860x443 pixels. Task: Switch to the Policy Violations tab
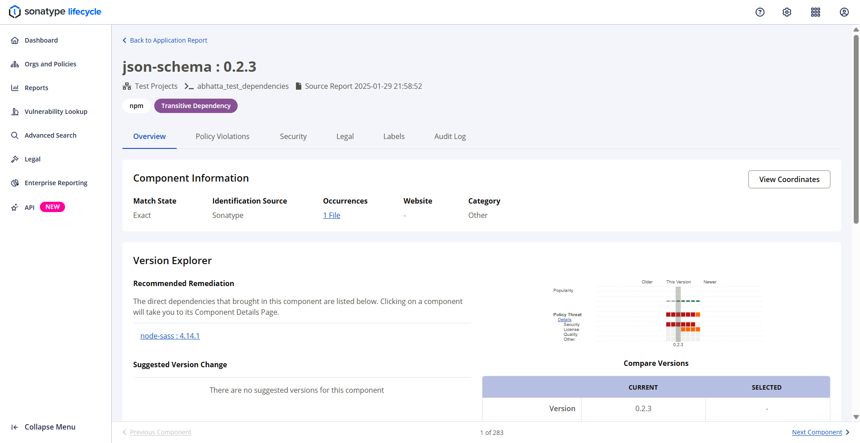[222, 136]
